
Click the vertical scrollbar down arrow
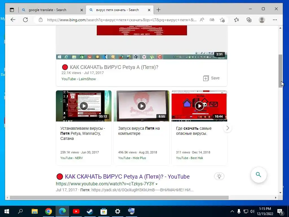(x=280, y=193)
